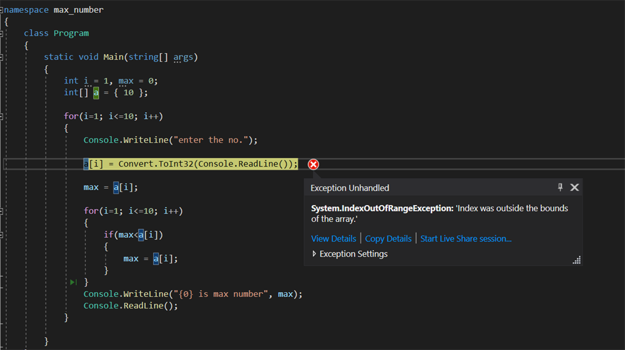The width and height of the screenshot is (625, 350).
Task: Click the 'enter the no.' string literal
Action: click(211, 140)
